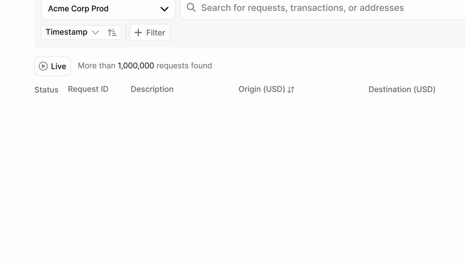Click the chevron arrow beside Acme Corp Prod

pos(164,9)
